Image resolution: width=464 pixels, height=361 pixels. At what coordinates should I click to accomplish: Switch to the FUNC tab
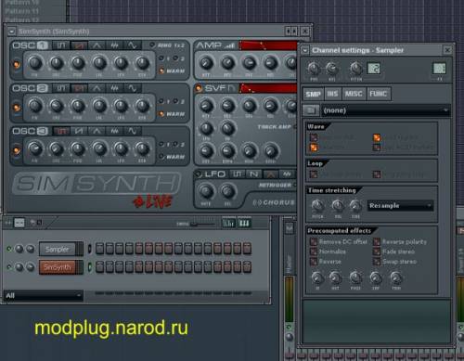[379, 94]
